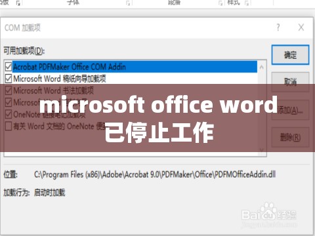Uncheck Acrobat PDFMaker Office COM Addin checkbox

[x=9, y=67]
